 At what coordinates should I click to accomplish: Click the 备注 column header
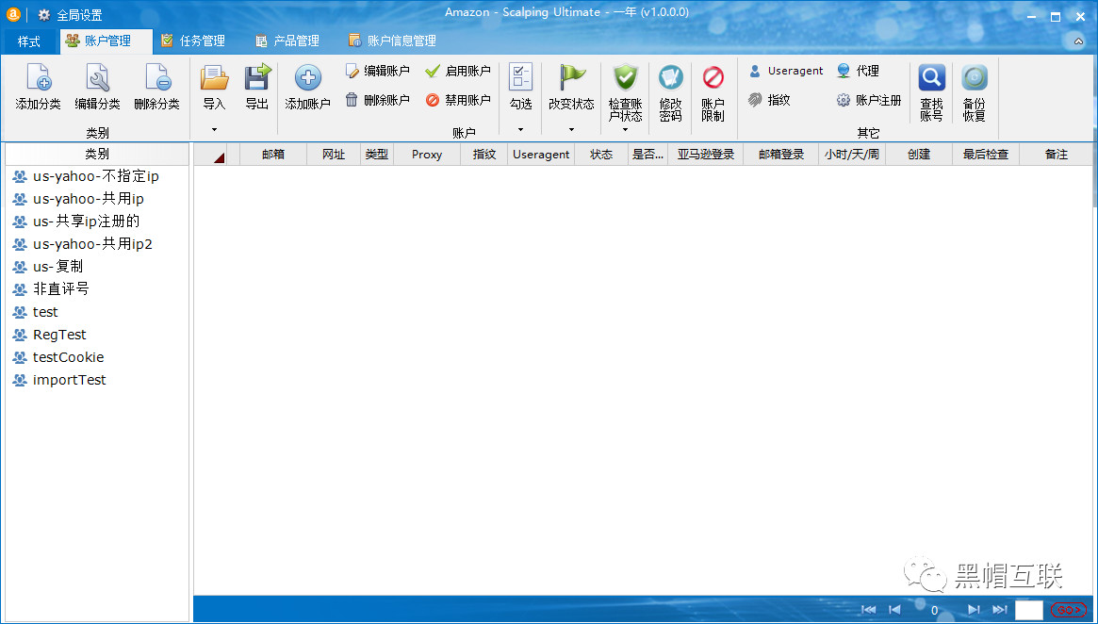(1056, 154)
